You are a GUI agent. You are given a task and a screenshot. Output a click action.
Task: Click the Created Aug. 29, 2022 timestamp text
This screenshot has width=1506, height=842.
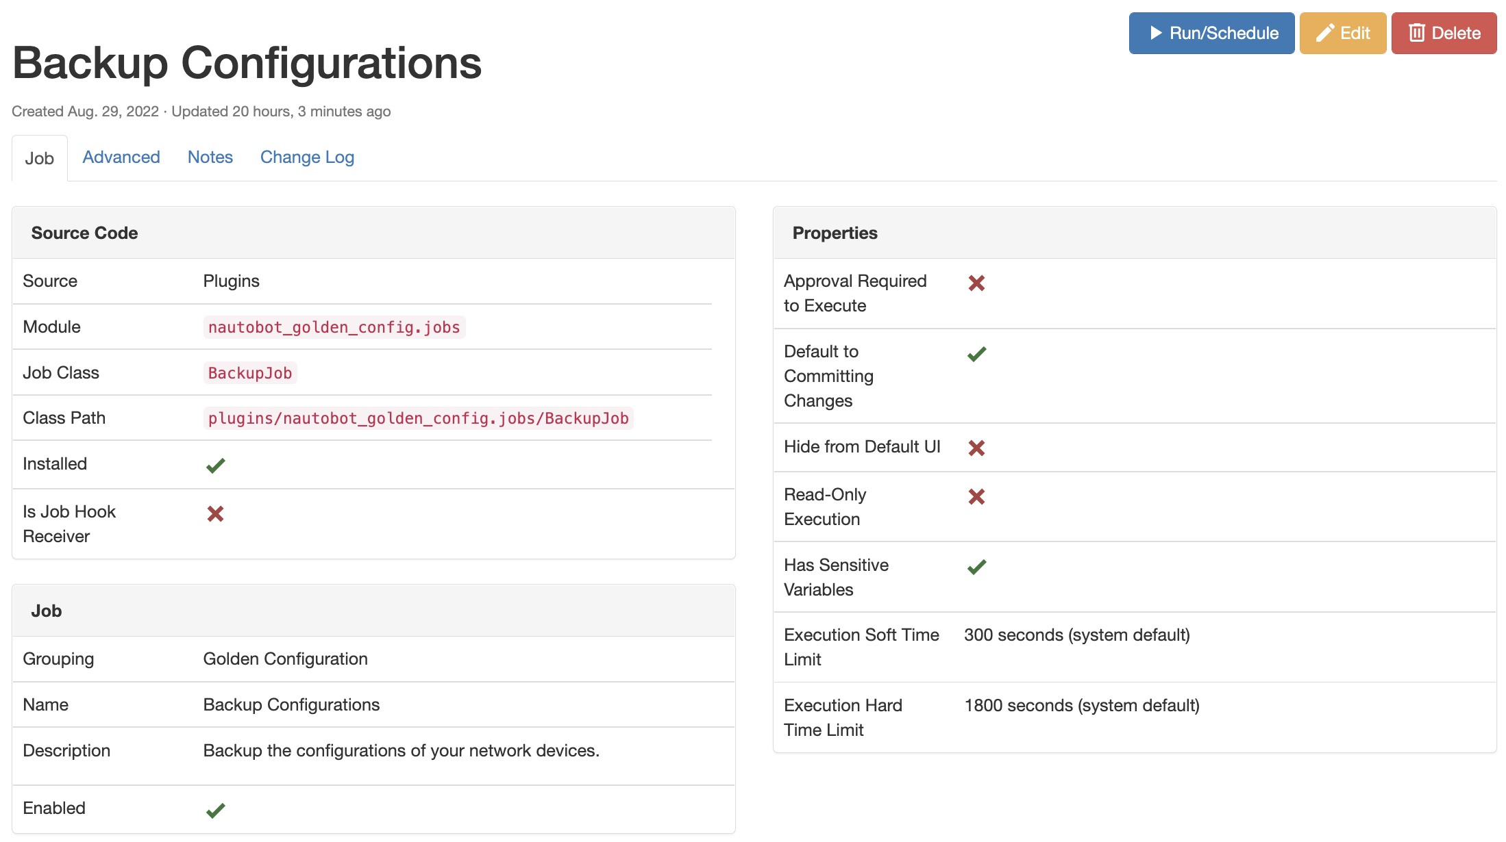[86, 112]
